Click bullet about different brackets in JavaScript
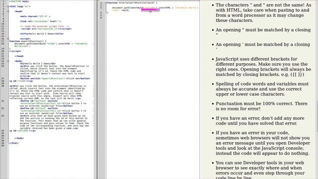The width and height of the screenshot is (318, 179). [x=263, y=67]
